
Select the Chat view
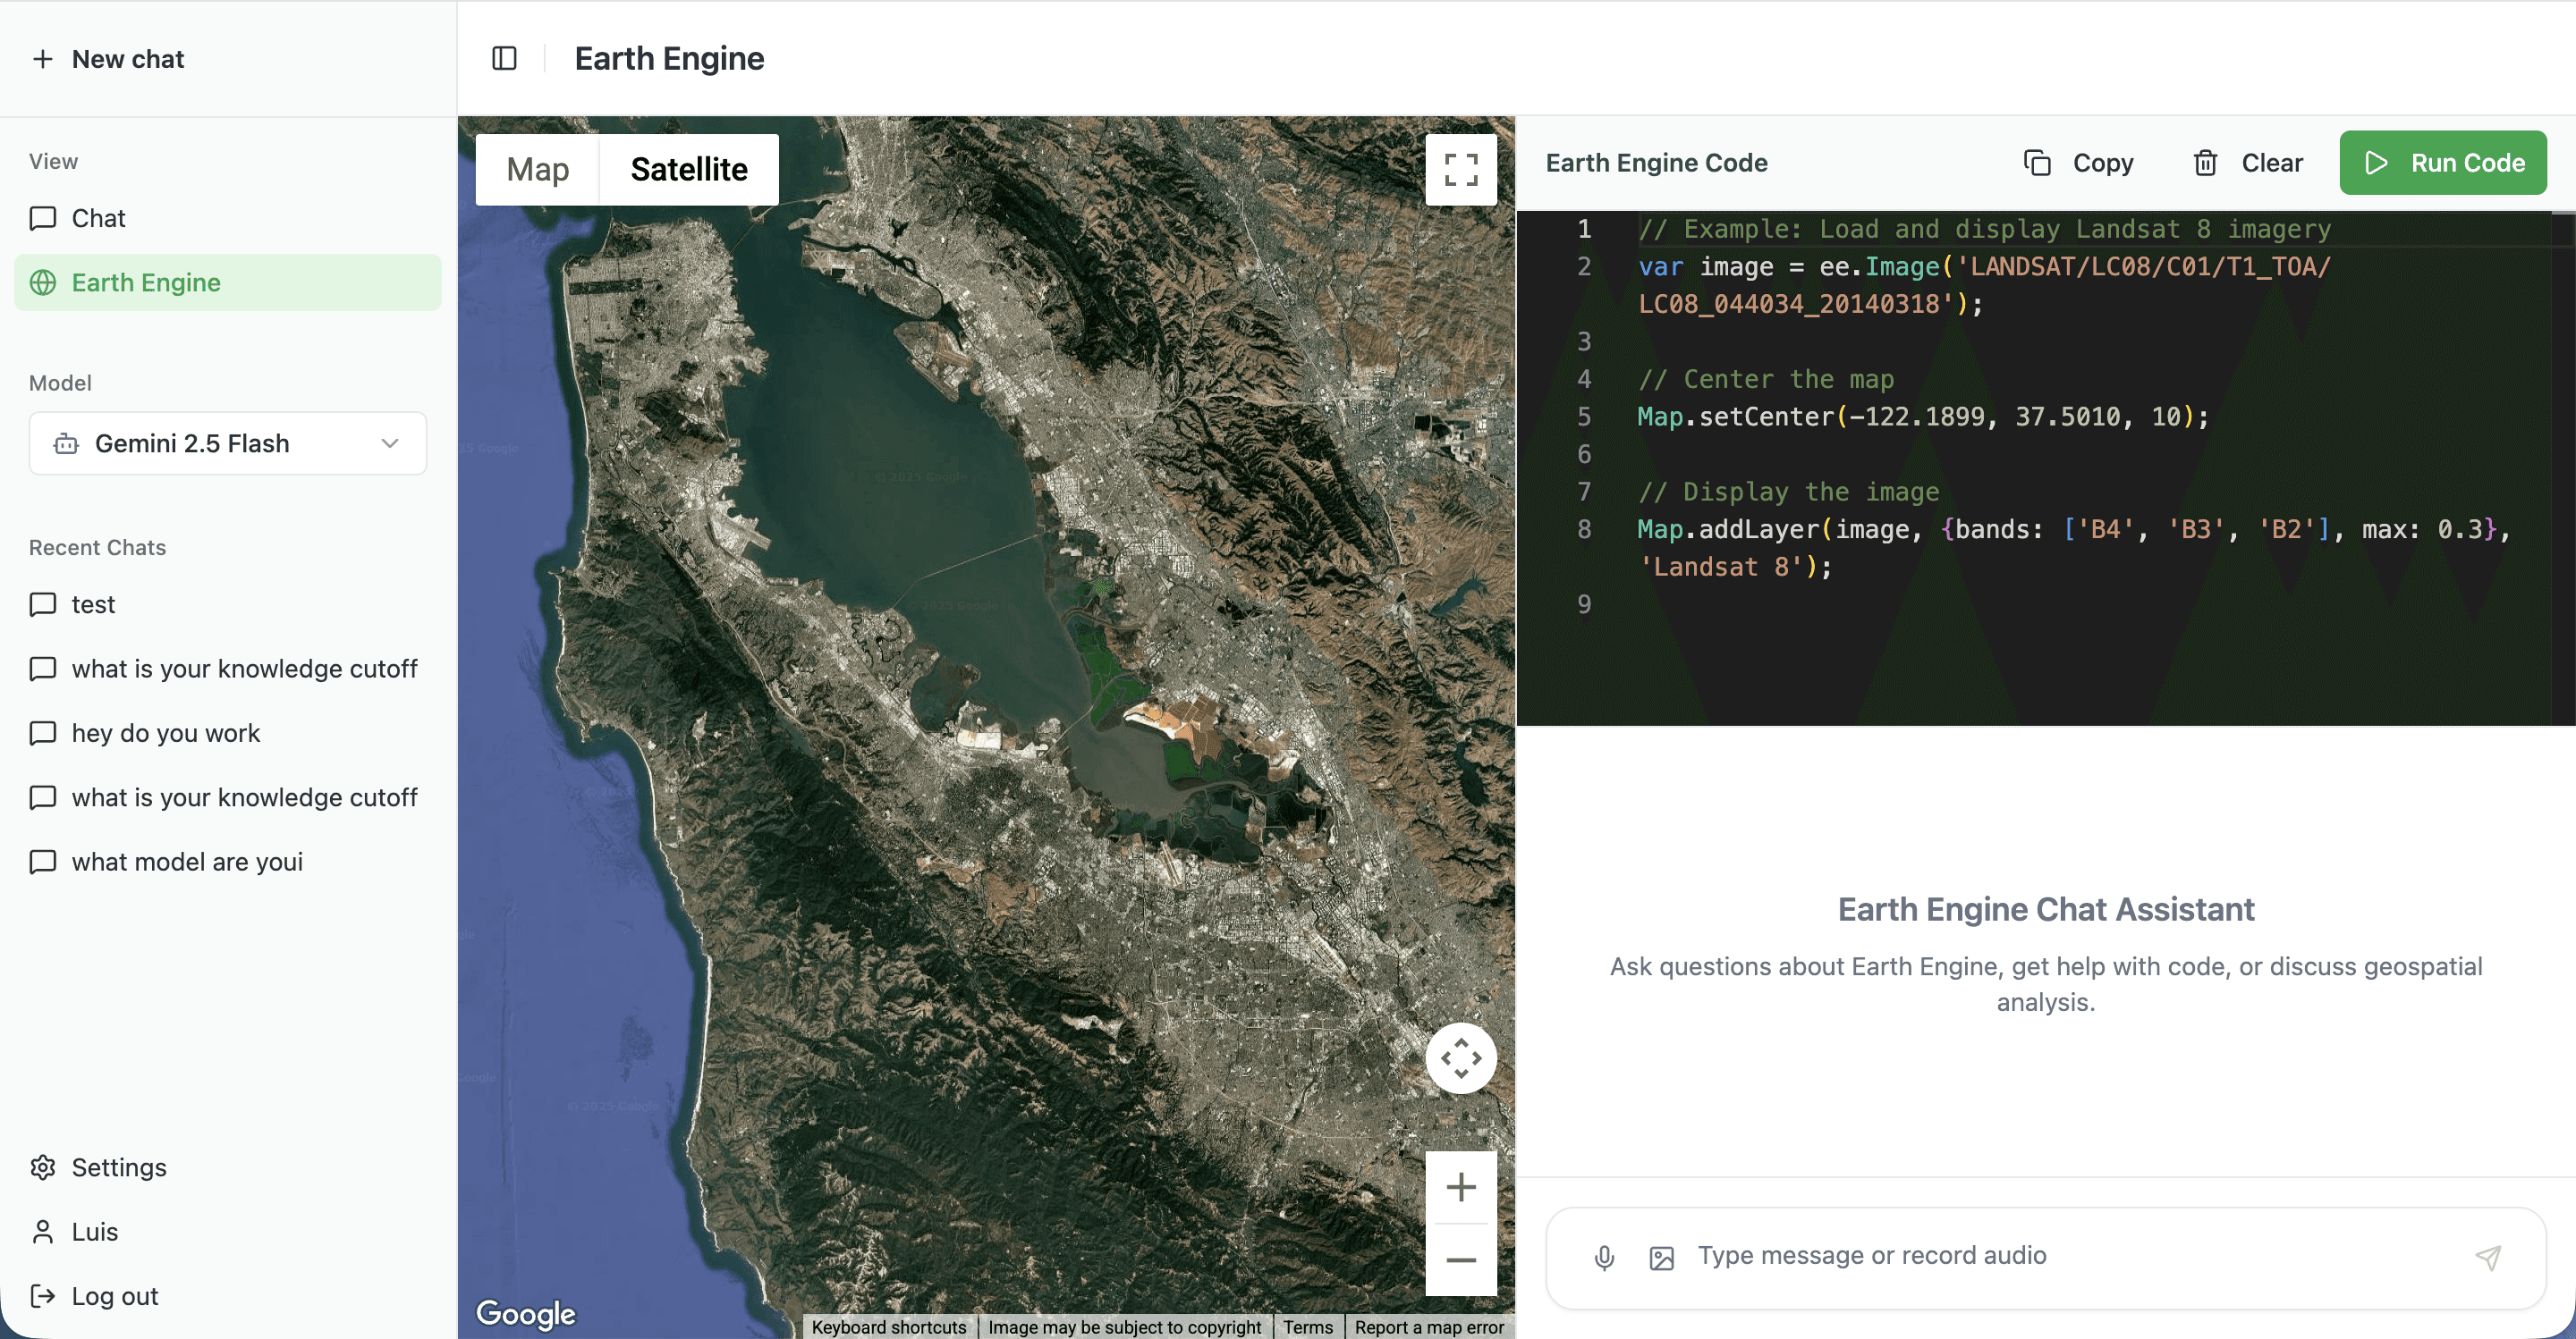tap(98, 218)
